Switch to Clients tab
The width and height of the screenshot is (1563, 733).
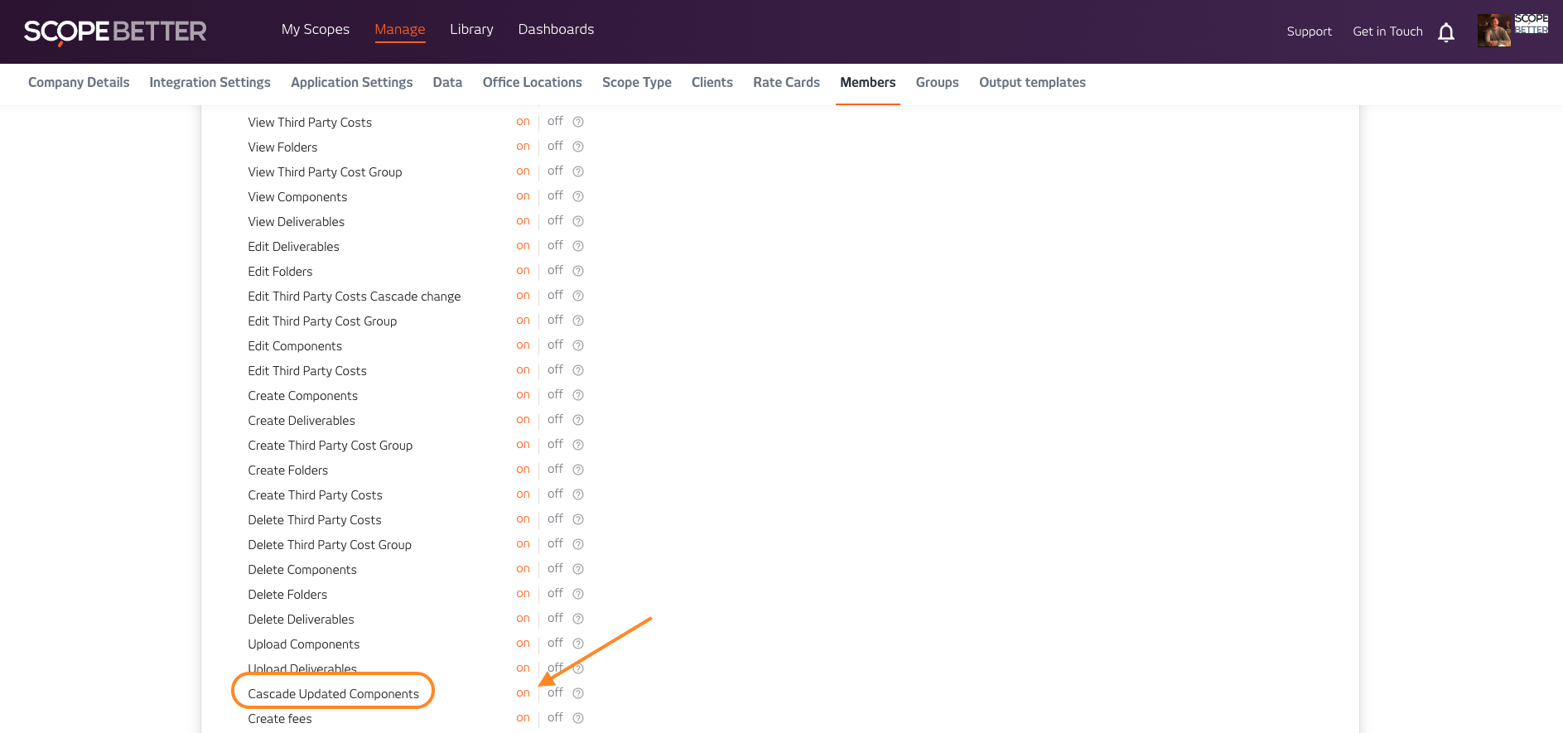click(712, 82)
